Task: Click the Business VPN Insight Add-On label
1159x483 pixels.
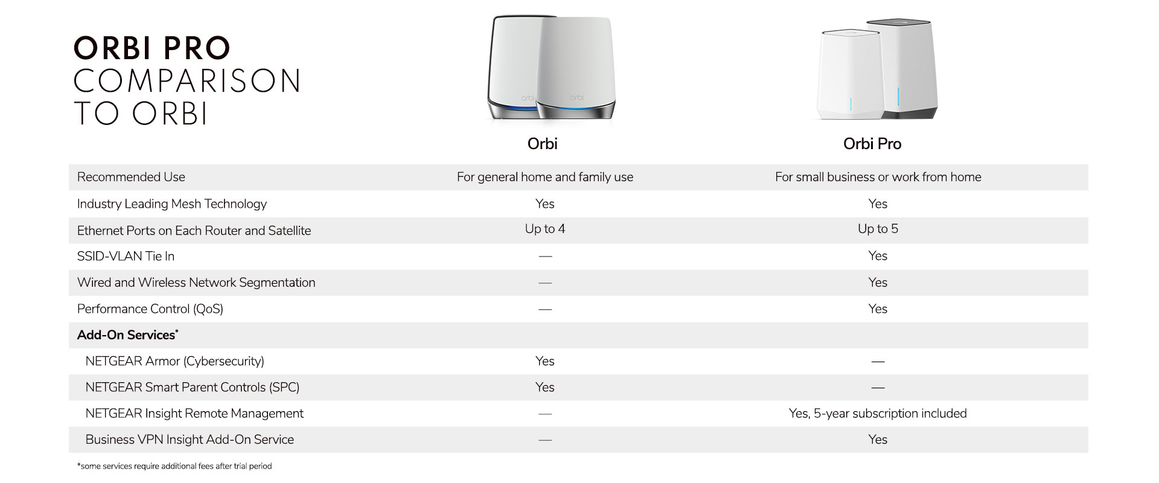Action: coord(190,440)
